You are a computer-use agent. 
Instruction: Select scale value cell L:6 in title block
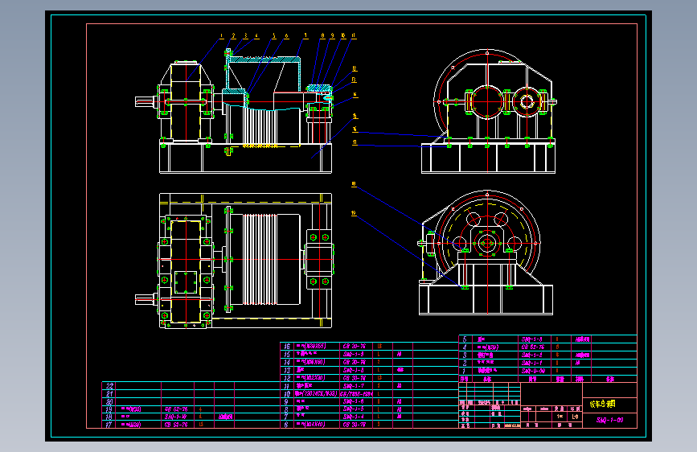click(575, 417)
